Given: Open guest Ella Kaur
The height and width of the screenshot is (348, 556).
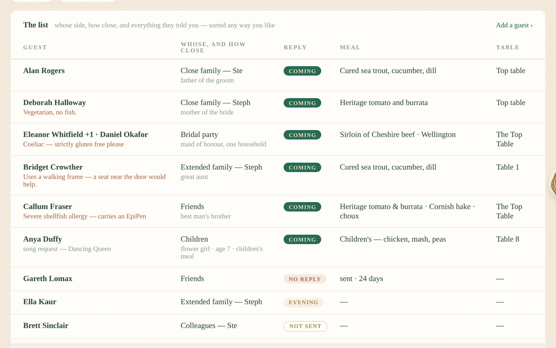Looking at the screenshot, I should tap(40, 301).
